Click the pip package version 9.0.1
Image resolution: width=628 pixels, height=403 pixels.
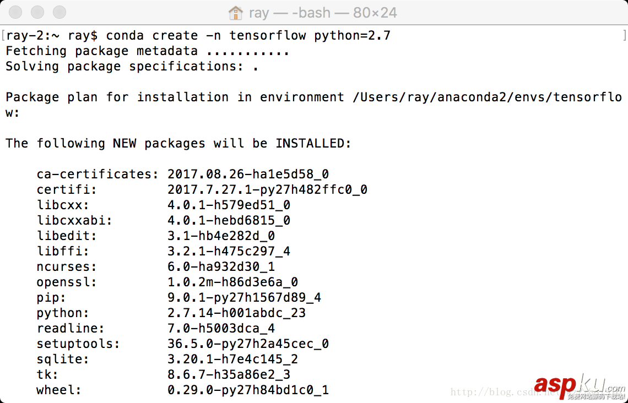[244, 298]
